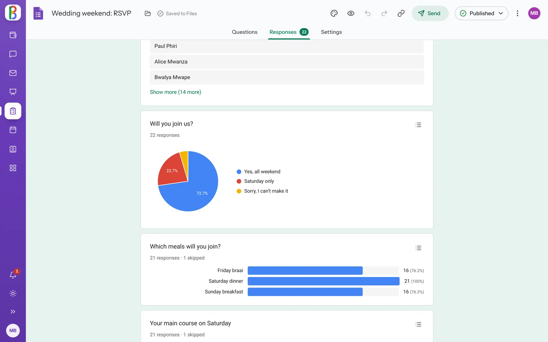Click the Alice Mwanza response row
The height and width of the screenshot is (342, 548).
pyautogui.click(x=287, y=62)
